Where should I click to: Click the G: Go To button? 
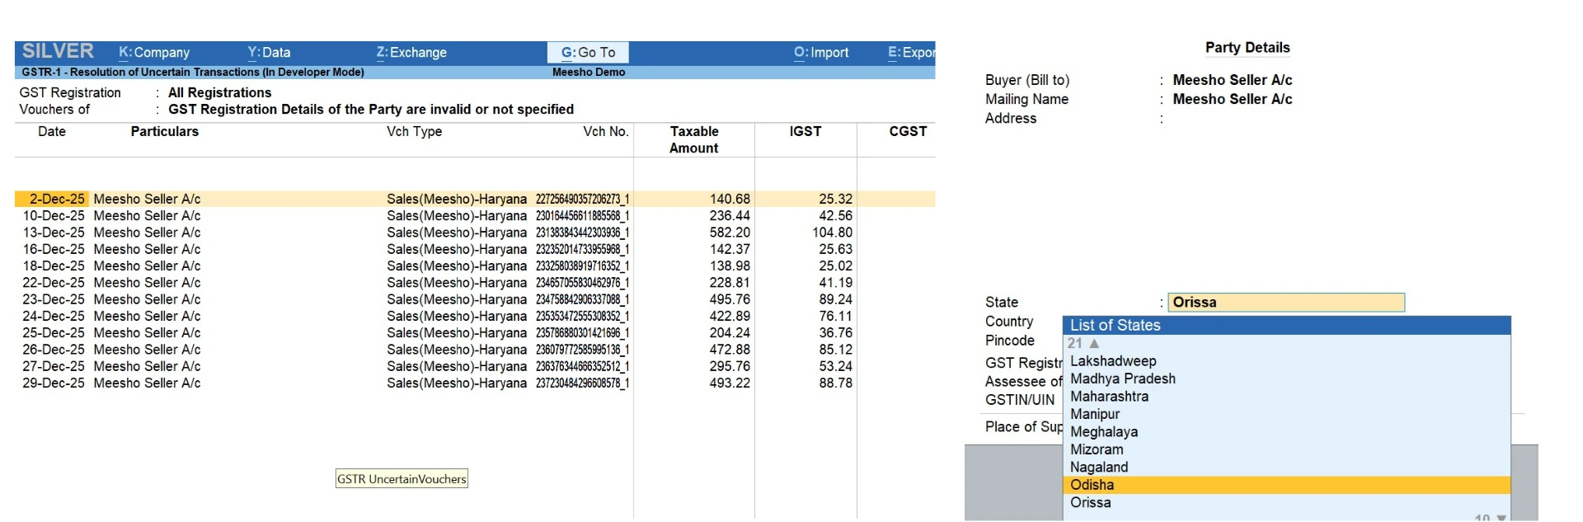tap(588, 52)
